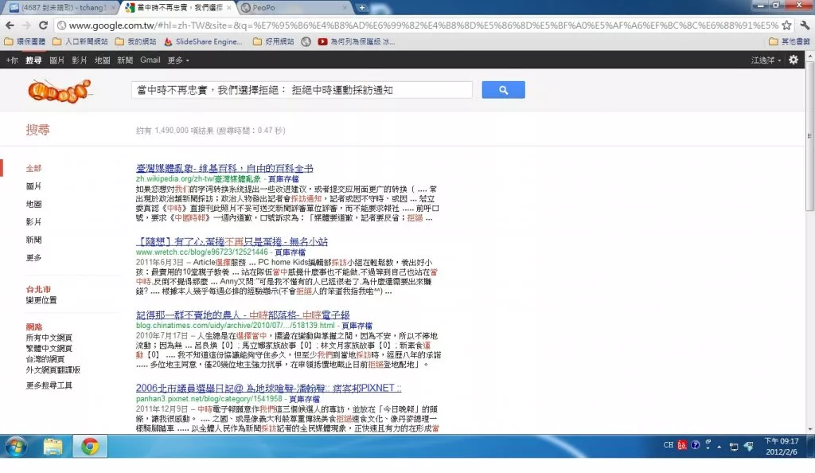Click the Google lantern doodle logo

(59, 91)
